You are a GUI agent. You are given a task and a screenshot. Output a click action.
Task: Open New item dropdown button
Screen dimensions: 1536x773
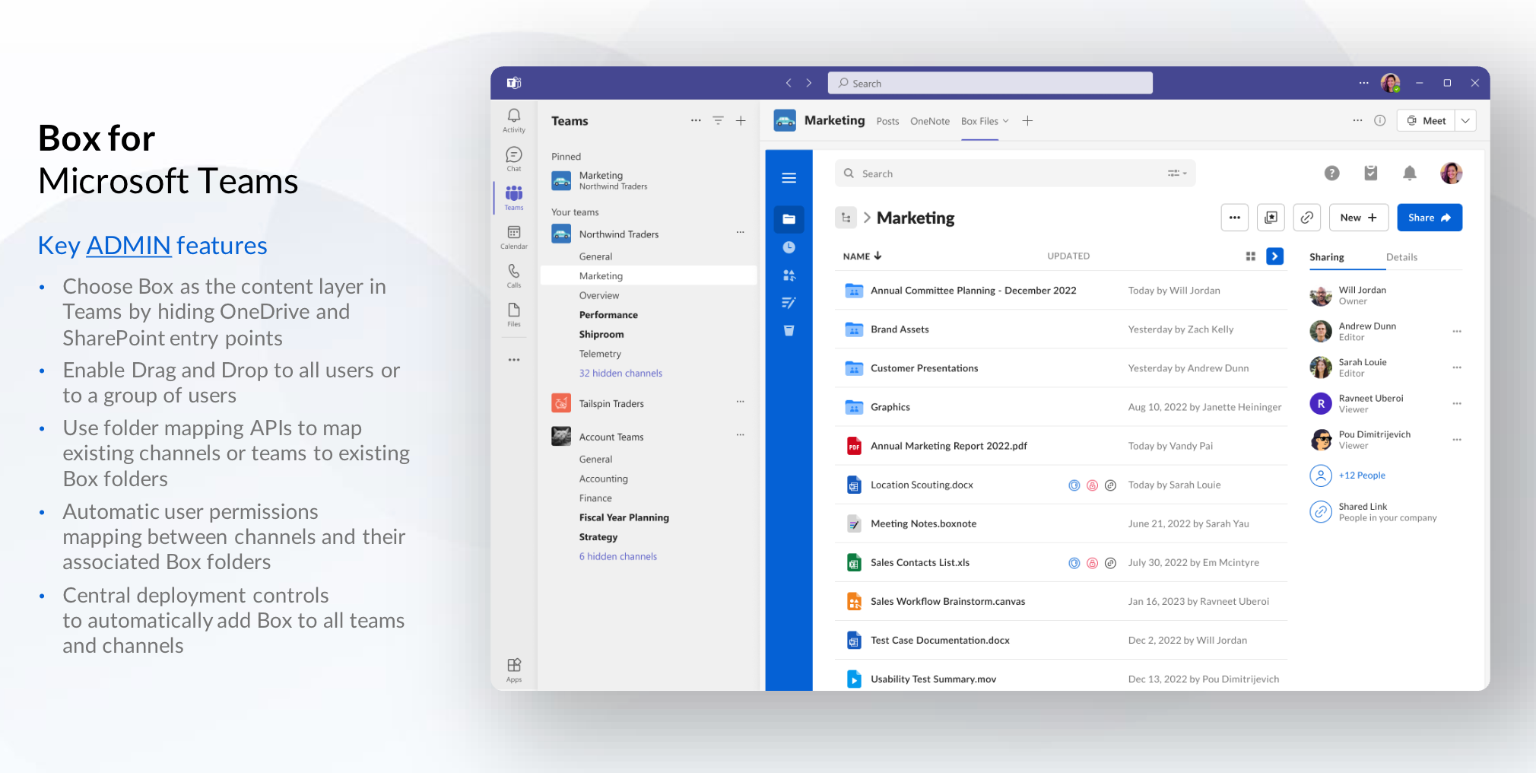point(1359,218)
